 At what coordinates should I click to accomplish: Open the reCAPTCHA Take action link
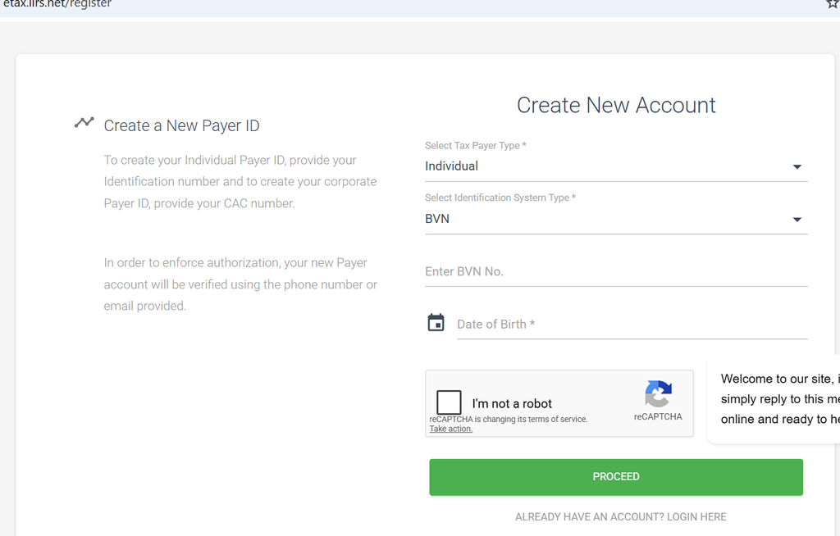(x=450, y=429)
